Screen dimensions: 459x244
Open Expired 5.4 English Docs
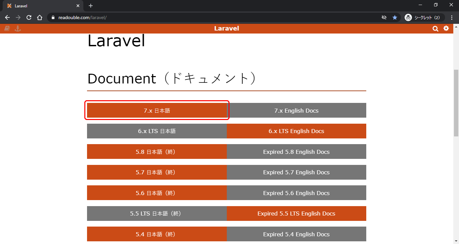pyautogui.click(x=296, y=234)
